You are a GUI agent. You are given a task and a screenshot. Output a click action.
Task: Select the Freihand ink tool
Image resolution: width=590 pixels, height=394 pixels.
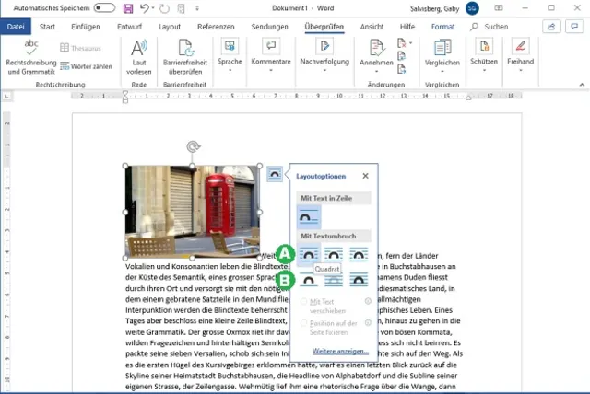(x=520, y=47)
